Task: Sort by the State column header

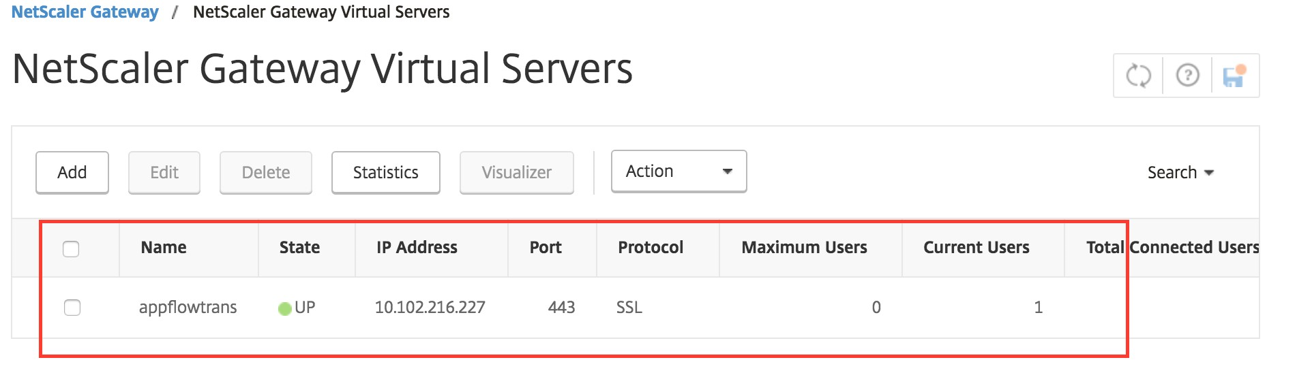Action: pos(299,248)
